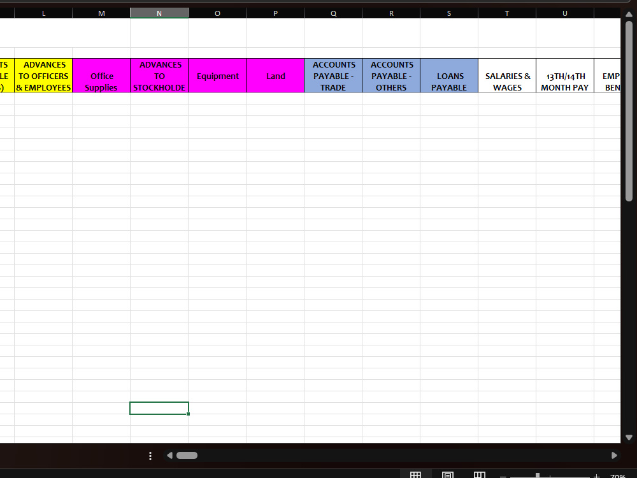Click horizontal scroll left arrow
Image resolution: width=637 pixels, height=478 pixels.
coord(170,455)
